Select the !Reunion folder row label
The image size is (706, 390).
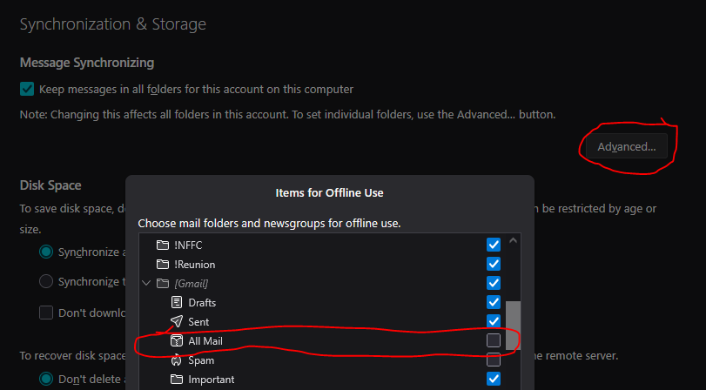[194, 264]
